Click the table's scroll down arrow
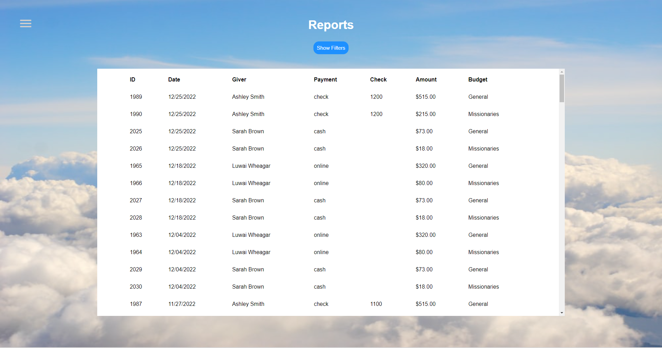 [562, 313]
